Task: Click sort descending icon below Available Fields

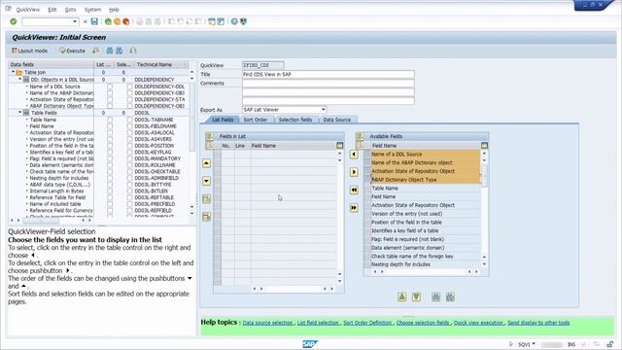Action: (x=416, y=297)
